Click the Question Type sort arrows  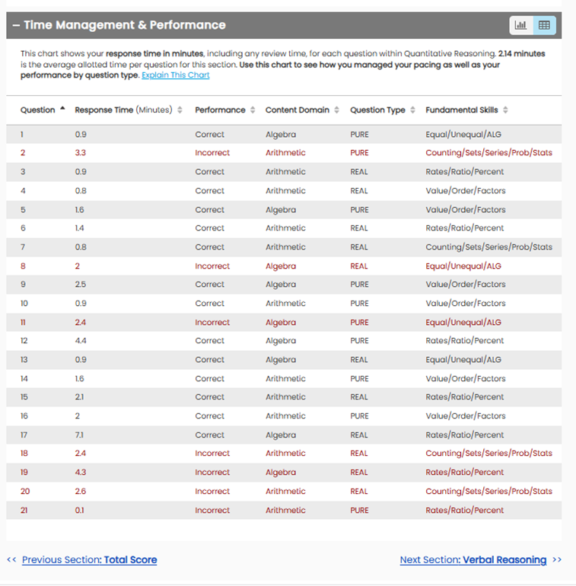pos(413,110)
